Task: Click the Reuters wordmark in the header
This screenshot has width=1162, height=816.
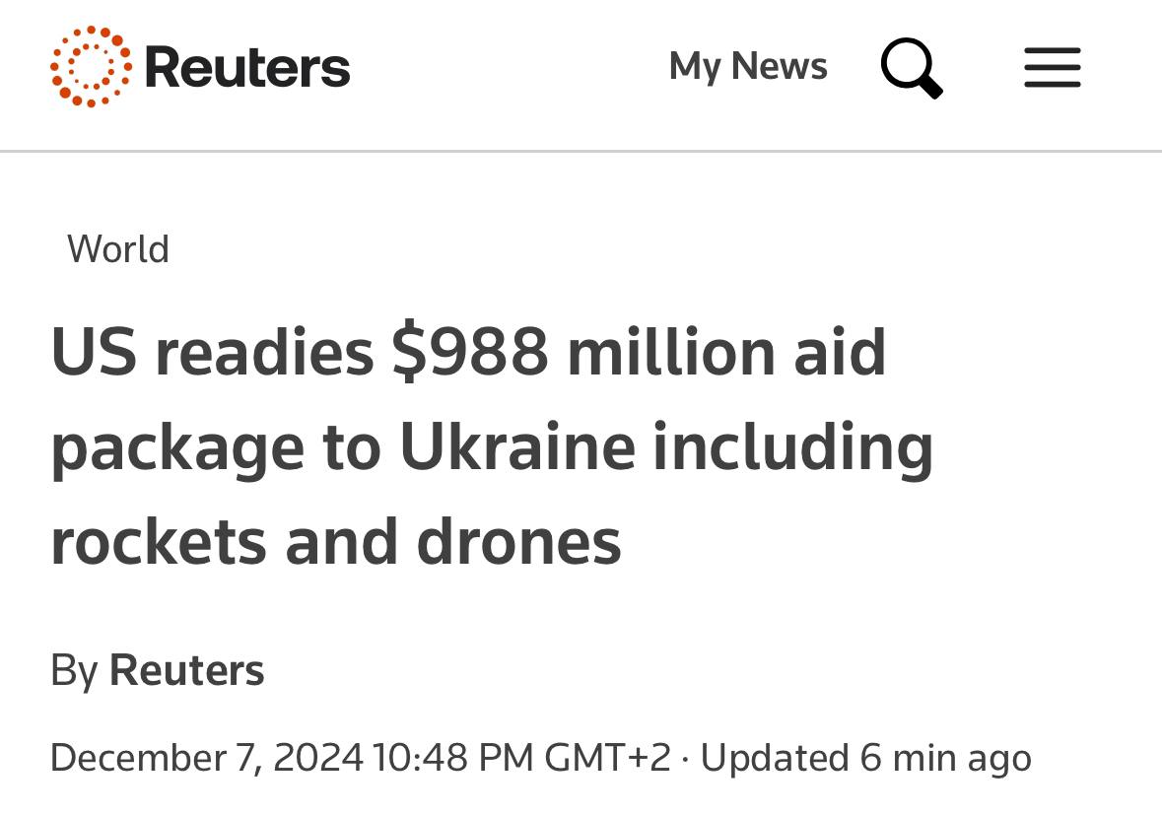Action: tap(247, 68)
